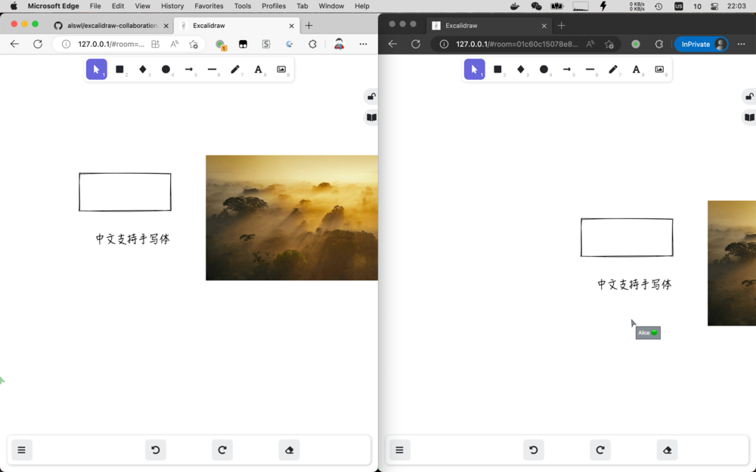Reload the page in the InPrivate window
This screenshot has height=472, width=756.
[x=416, y=44]
